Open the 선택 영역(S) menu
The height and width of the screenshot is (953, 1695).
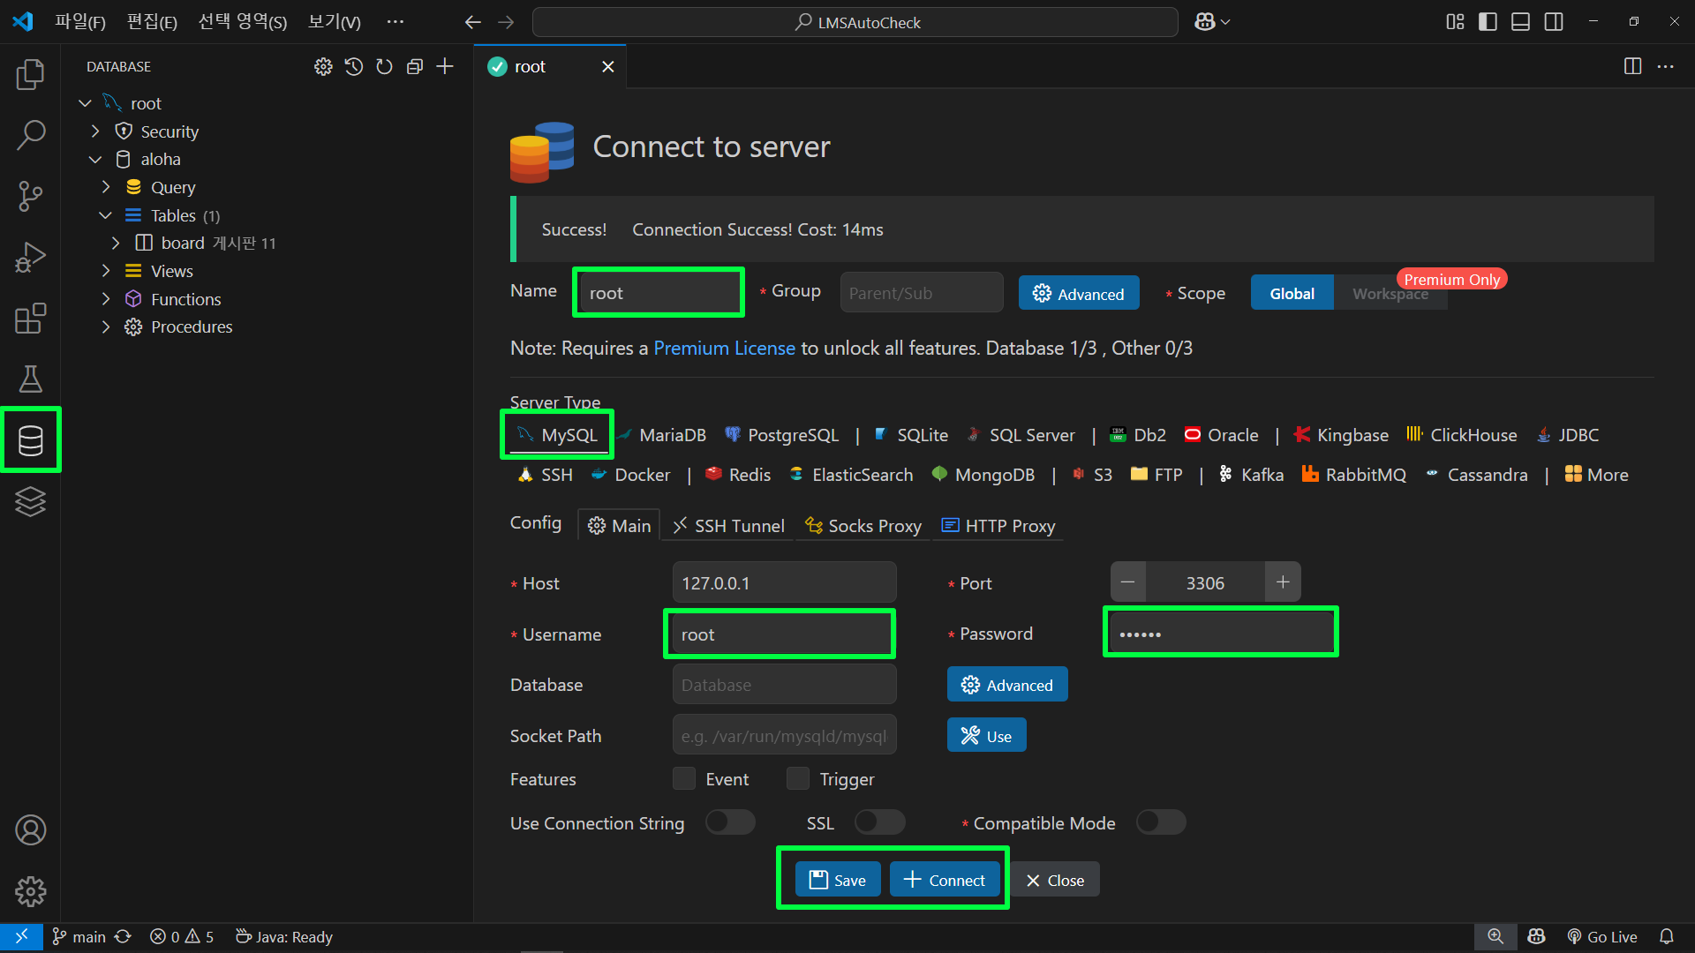[243, 22]
